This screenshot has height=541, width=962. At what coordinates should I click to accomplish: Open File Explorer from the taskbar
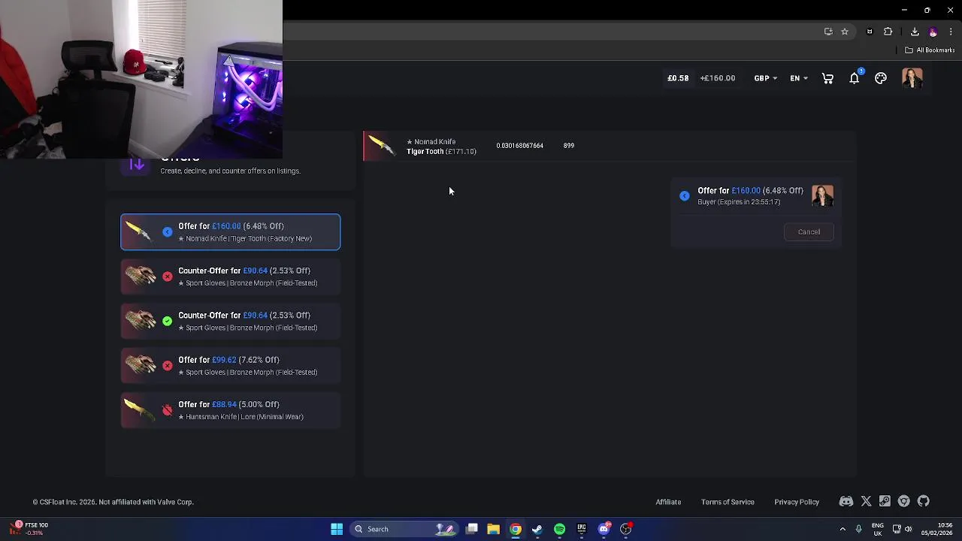click(493, 529)
